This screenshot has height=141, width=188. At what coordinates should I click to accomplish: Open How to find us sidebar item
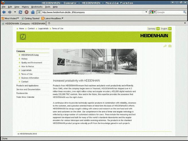(28, 66)
